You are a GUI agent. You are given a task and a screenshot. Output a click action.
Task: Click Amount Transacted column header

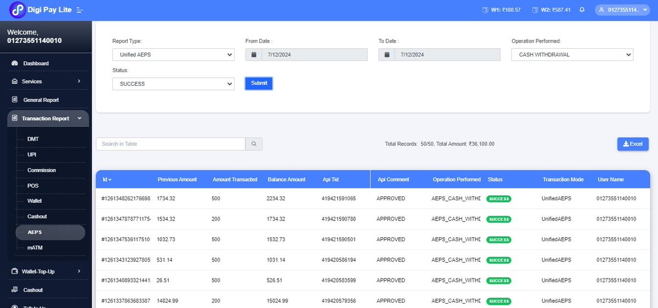[235, 179]
